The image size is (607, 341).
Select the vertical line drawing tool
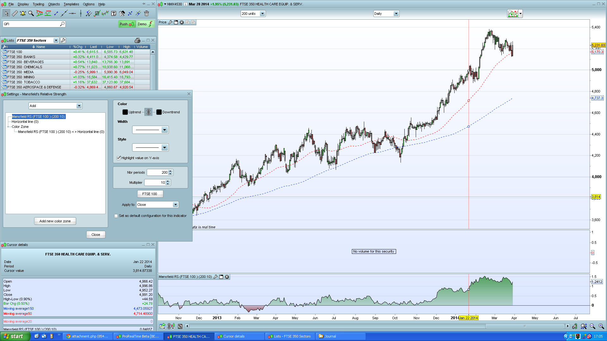(x=81, y=14)
